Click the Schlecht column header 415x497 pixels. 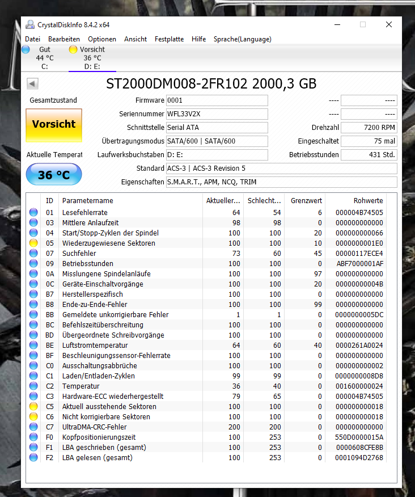(264, 201)
